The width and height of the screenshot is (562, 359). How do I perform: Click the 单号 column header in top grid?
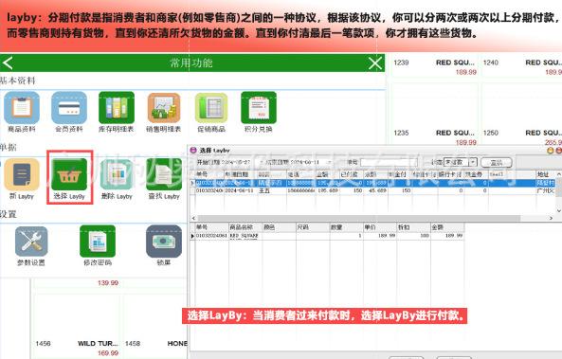tap(209, 174)
